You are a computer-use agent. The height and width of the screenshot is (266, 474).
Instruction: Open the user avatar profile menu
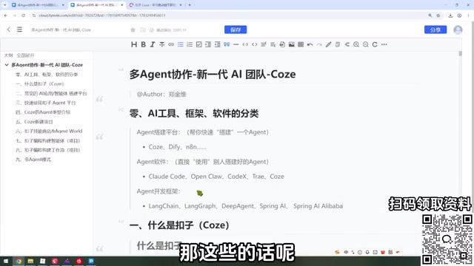(x=458, y=30)
